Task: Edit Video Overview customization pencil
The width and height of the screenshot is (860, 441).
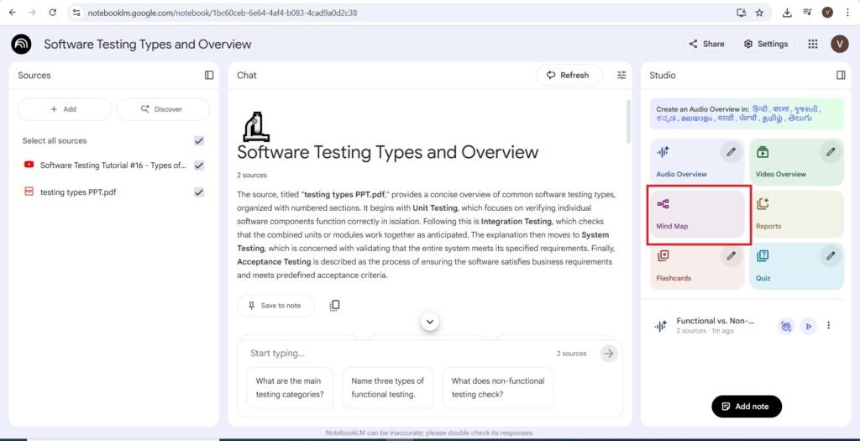Action: [x=831, y=152]
